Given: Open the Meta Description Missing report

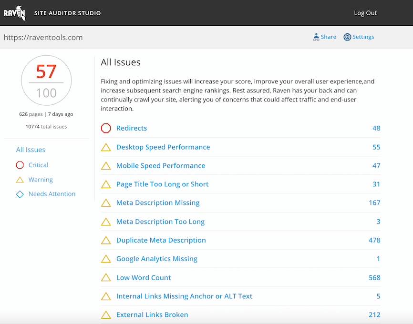Looking at the screenshot, I should (158, 202).
